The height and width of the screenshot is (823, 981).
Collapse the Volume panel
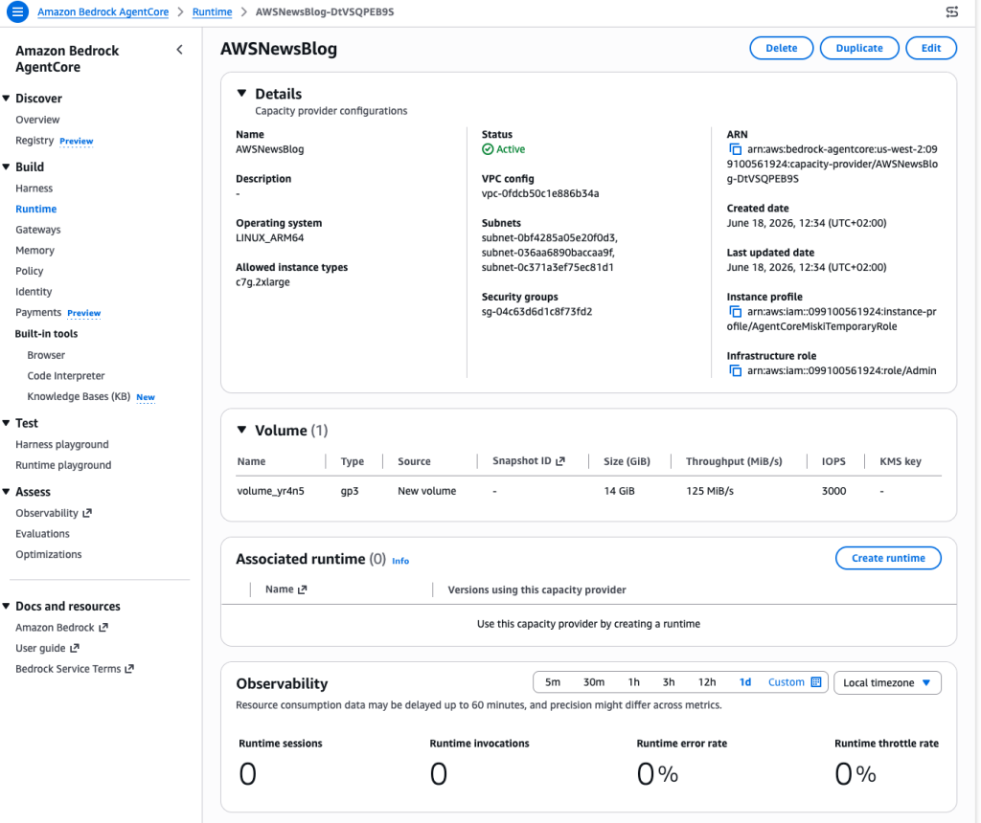[242, 430]
